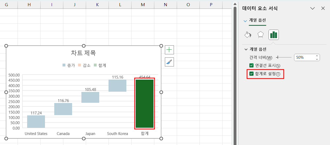Select the South Korea waterfall bar
330x145 pixels.
click(117, 86)
